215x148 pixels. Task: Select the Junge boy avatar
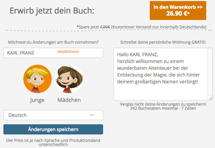click(38, 79)
